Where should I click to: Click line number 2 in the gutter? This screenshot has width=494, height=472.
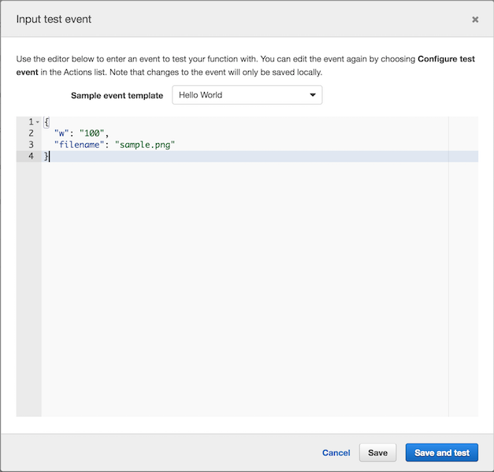click(x=31, y=133)
